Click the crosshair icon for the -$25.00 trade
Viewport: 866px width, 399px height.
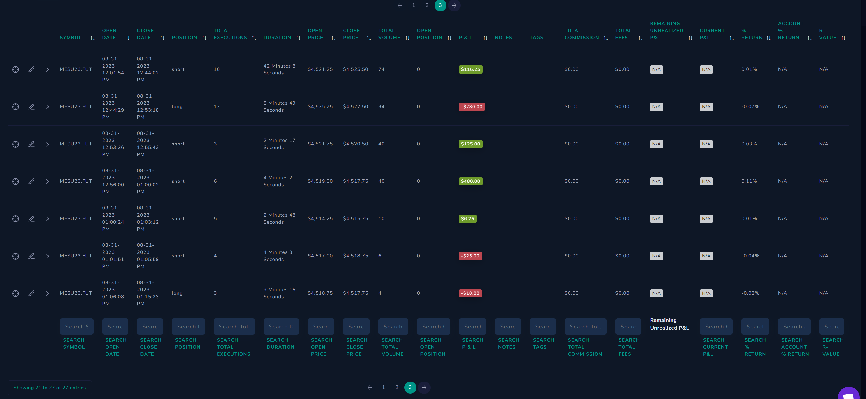tap(16, 256)
